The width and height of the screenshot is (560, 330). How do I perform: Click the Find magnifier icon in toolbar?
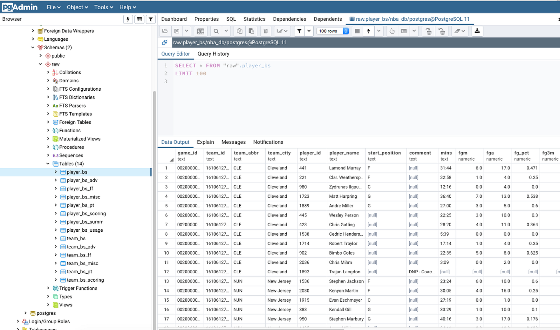[216, 31]
